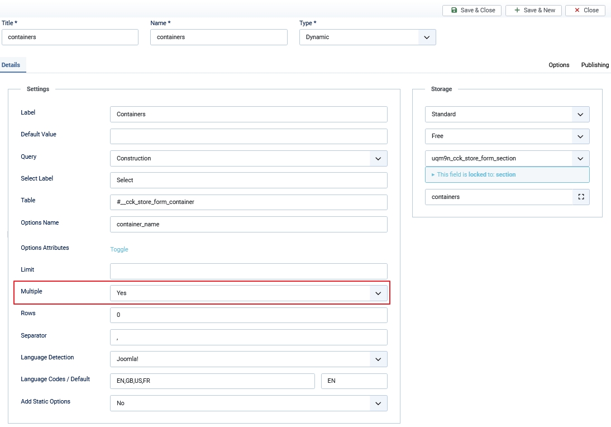Image resolution: width=611 pixels, height=427 pixels.
Task: Open the Options tab
Action: (x=559, y=65)
